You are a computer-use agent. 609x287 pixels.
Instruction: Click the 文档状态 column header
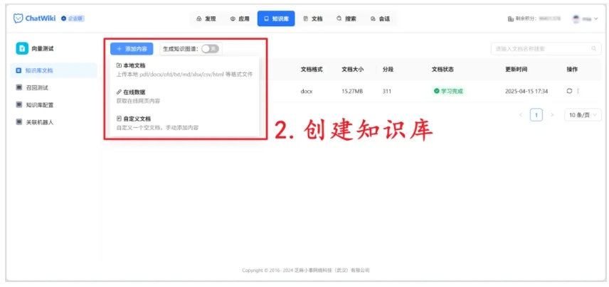[443, 70]
